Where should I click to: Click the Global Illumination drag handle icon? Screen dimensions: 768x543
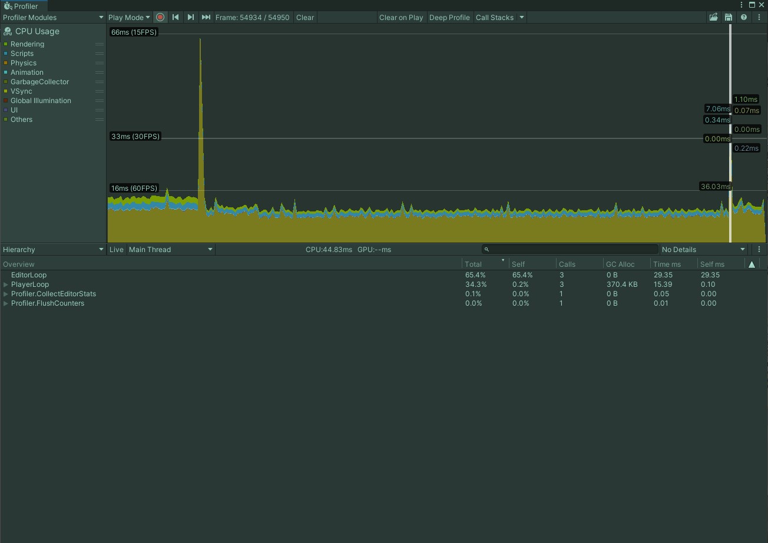100,101
